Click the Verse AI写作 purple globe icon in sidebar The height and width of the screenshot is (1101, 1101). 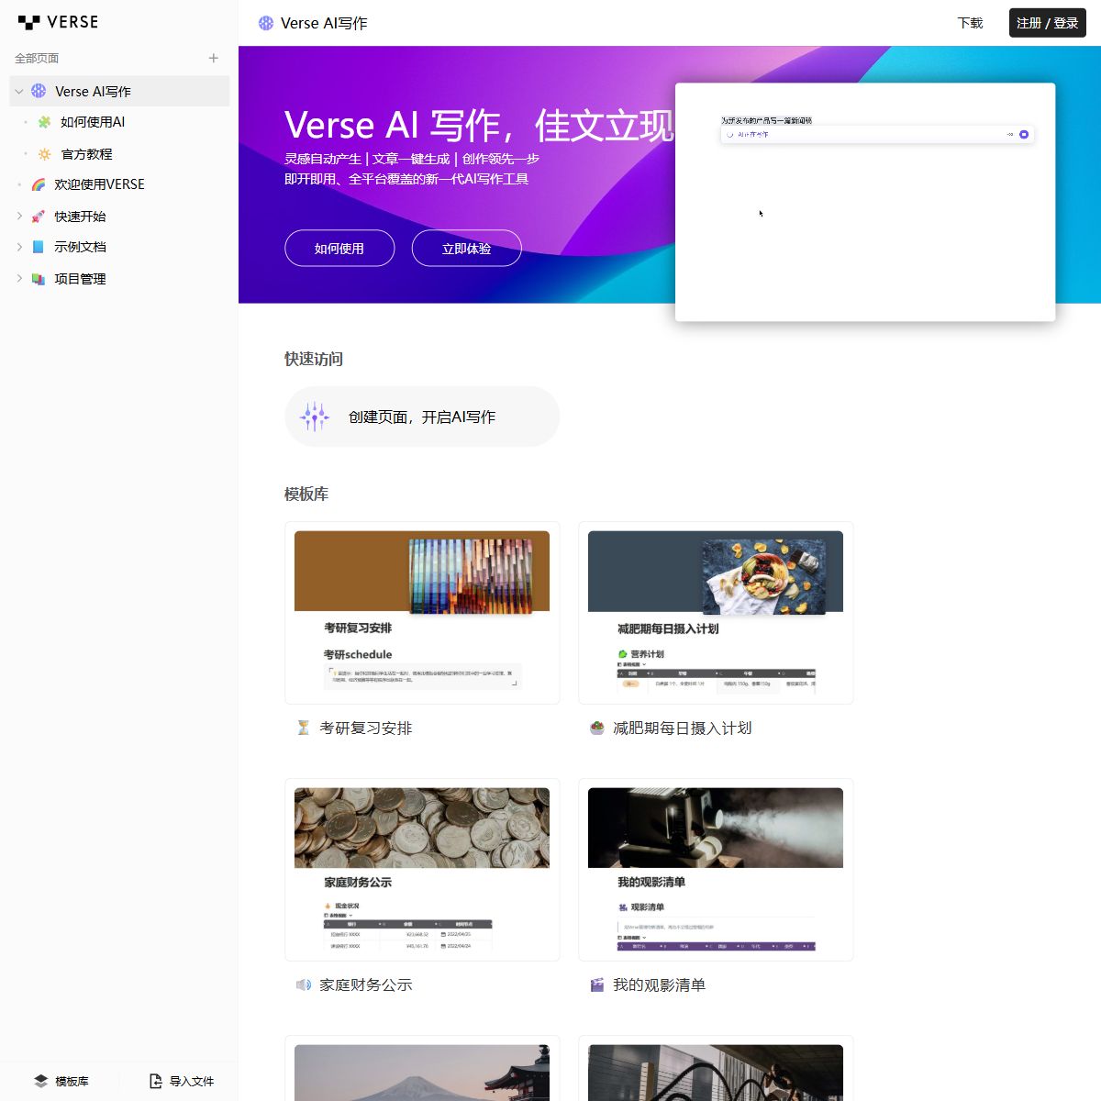pos(39,91)
